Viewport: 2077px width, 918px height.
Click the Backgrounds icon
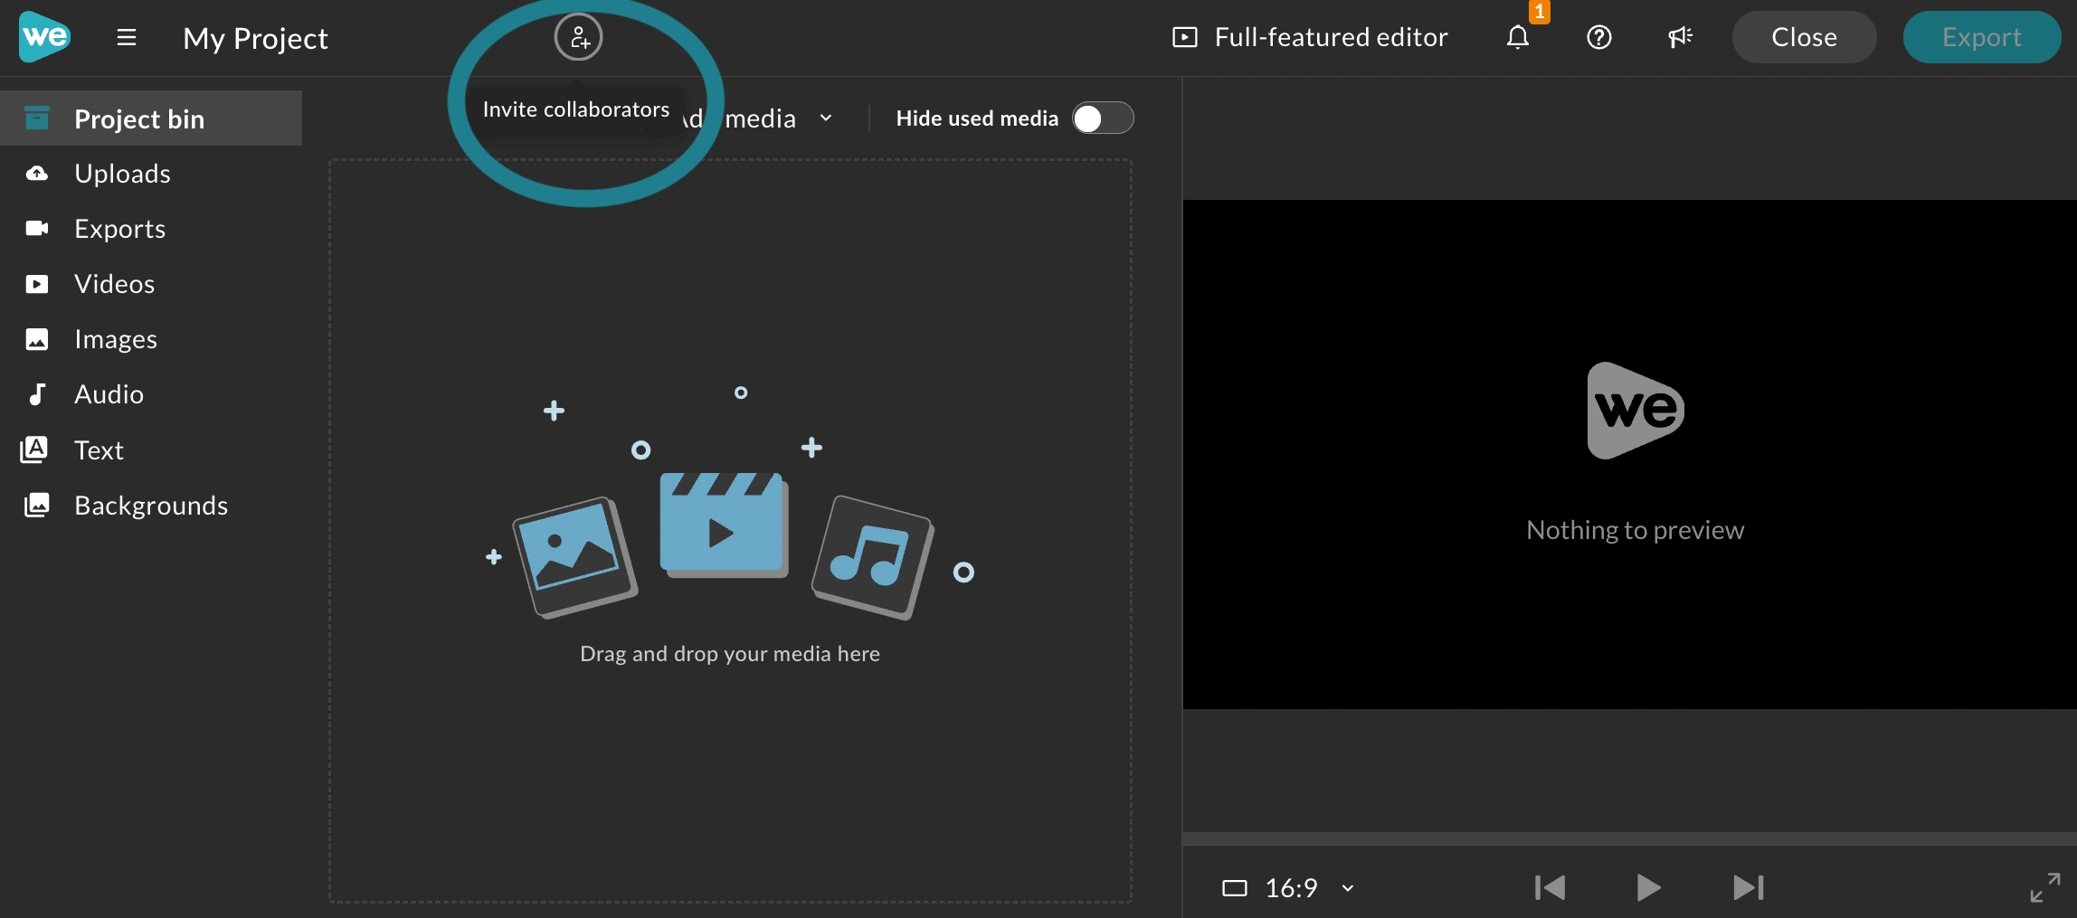(37, 505)
